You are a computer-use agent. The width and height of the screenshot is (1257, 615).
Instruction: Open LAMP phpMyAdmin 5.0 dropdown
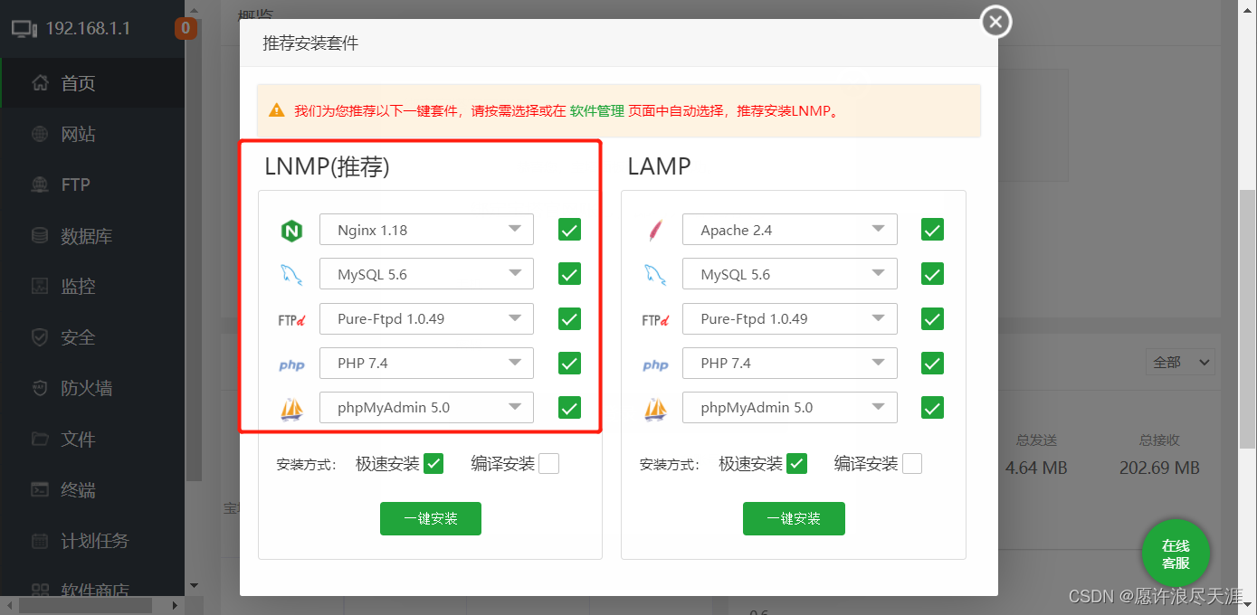(x=790, y=407)
